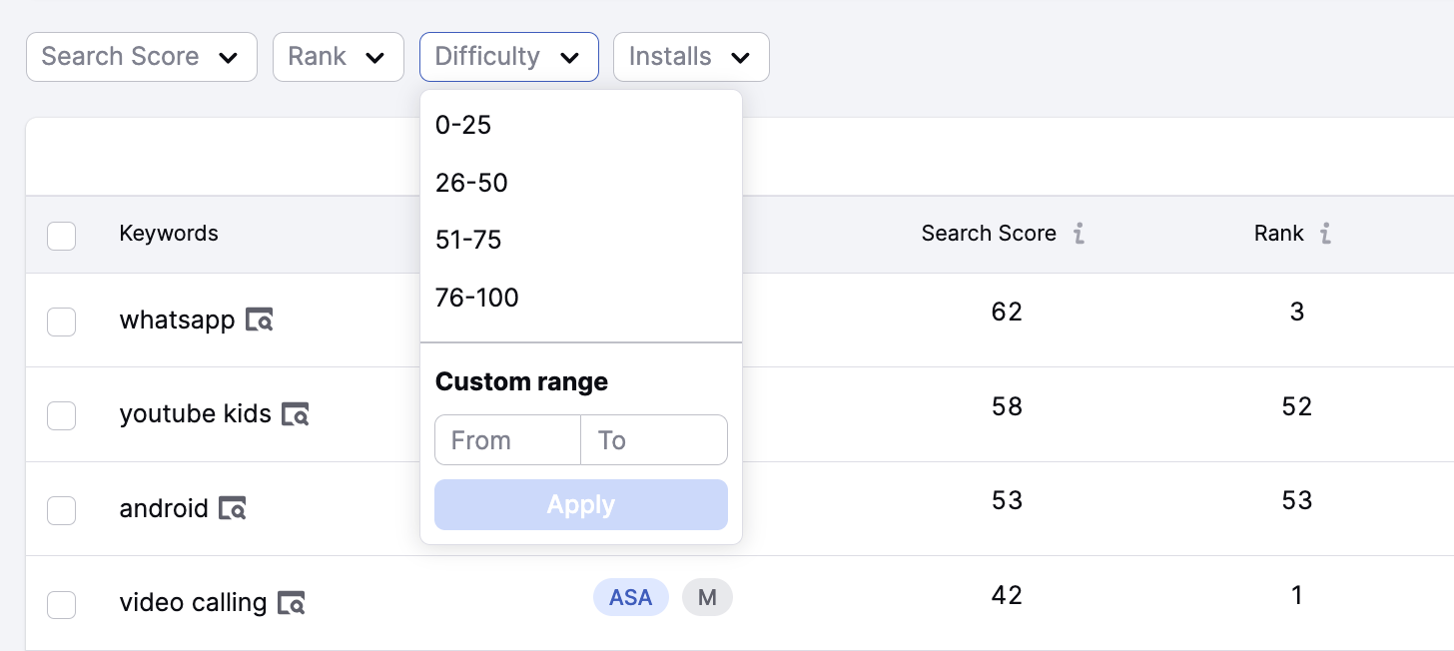This screenshot has width=1454, height=651.
Task: Select the ASA badge on video calling row
Action: (631, 596)
